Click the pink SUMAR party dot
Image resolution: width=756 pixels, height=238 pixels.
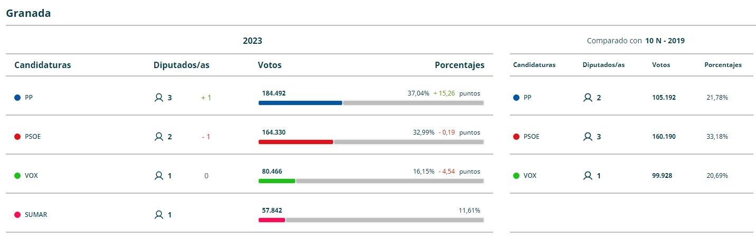click(x=17, y=215)
